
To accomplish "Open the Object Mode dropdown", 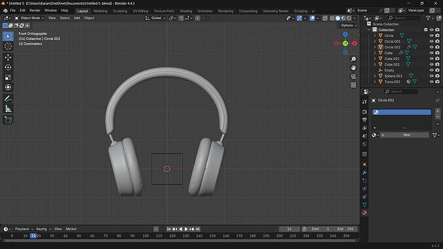I will tap(29, 18).
